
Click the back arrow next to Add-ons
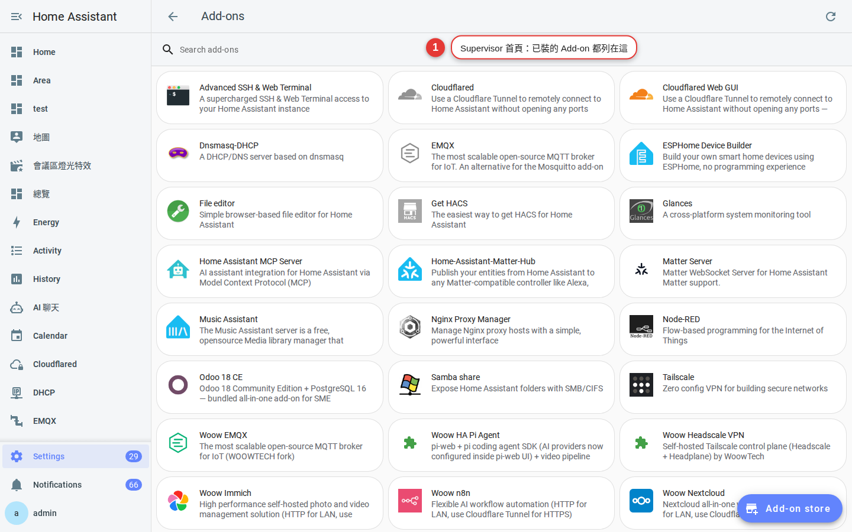[x=173, y=17]
